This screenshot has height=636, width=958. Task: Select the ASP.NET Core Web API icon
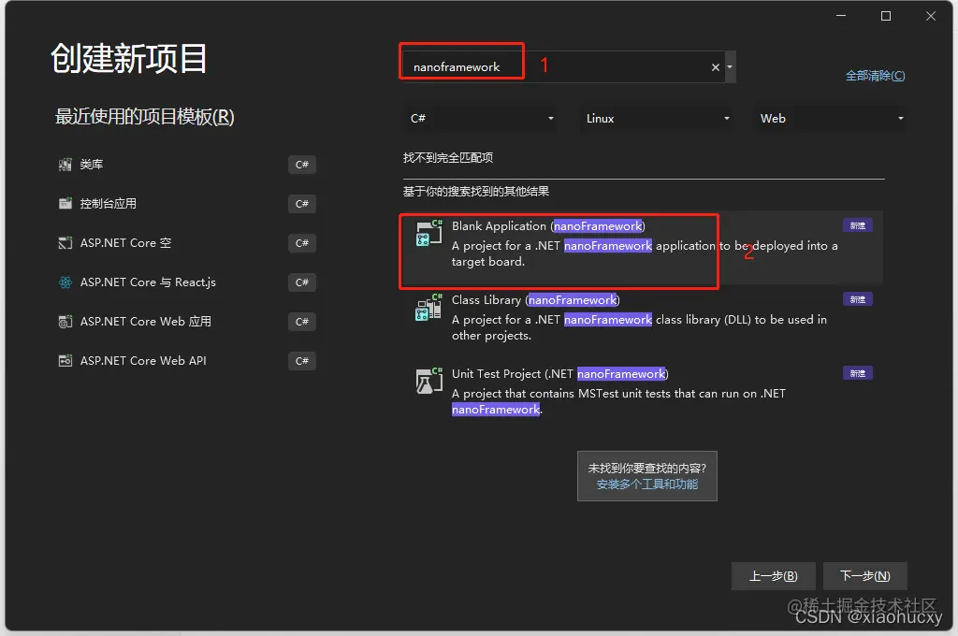64,361
